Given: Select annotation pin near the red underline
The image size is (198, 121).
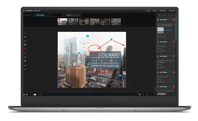Looking at the screenshot, I should tap(120, 75).
